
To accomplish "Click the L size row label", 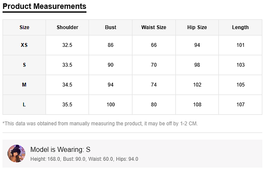I will (x=24, y=105).
